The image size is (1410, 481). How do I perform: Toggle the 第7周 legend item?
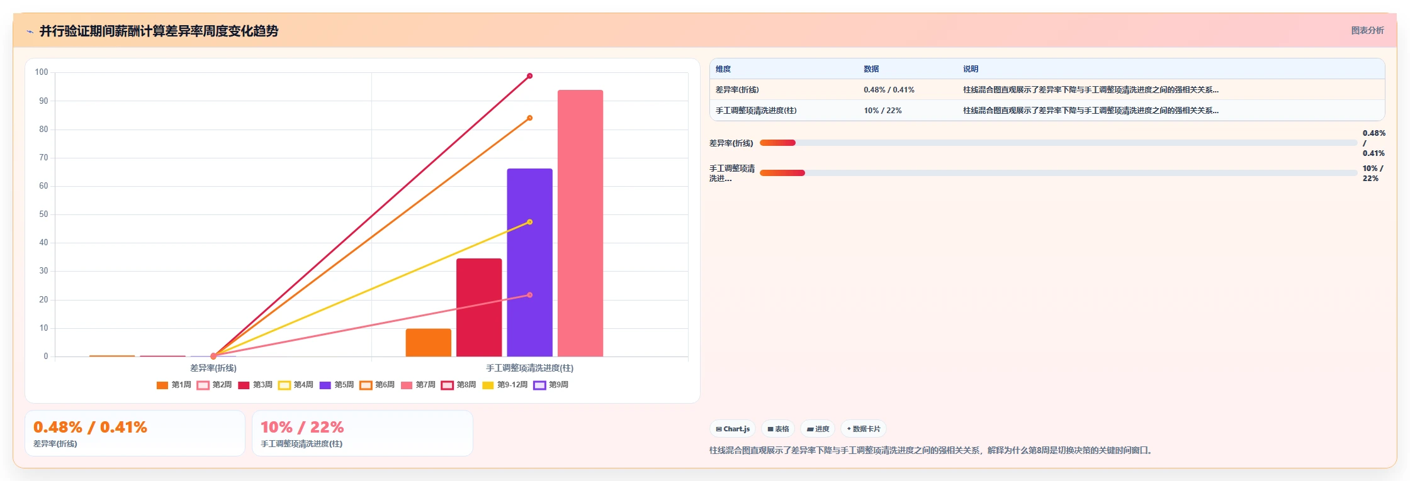click(418, 385)
